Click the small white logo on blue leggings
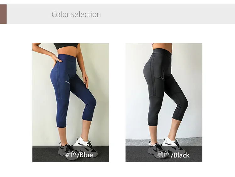This screenshot has width=235, height=177. (67, 82)
